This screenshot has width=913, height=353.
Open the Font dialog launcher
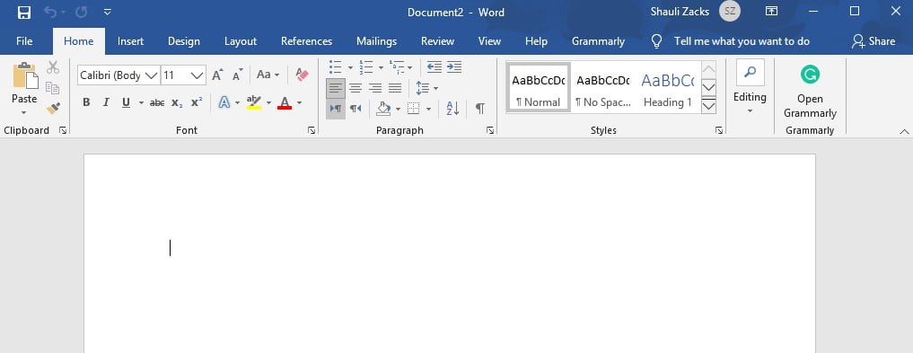coord(312,130)
